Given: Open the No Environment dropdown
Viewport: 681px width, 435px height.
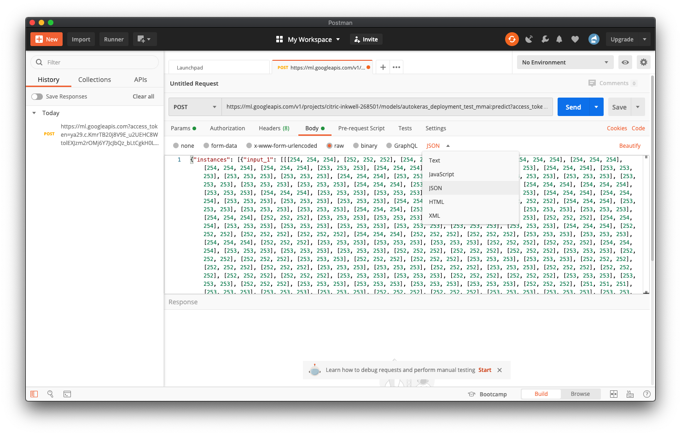Looking at the screenshot, I should [565, 62].
